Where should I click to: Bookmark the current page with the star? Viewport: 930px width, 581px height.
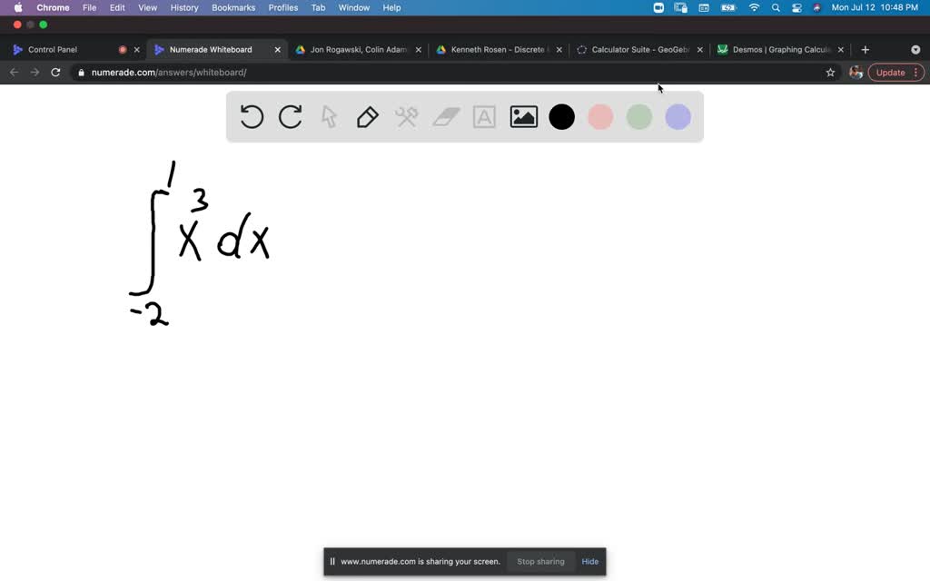click(x=830, y=72)
